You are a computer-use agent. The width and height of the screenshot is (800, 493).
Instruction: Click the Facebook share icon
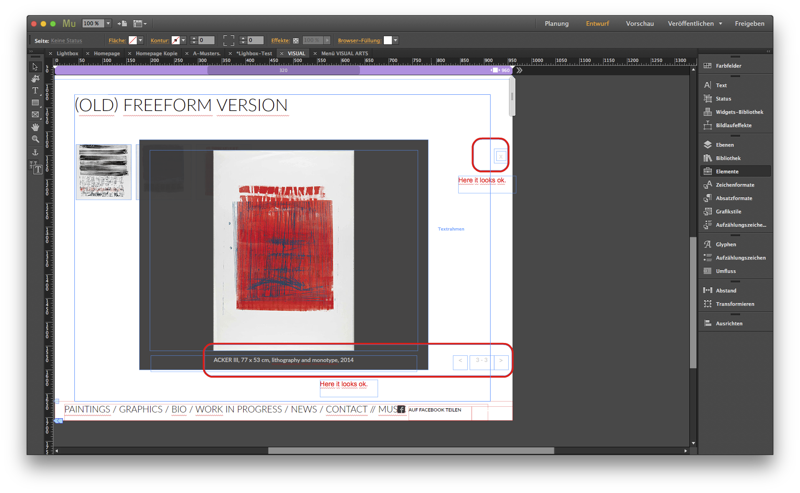[x=401, y=410]
